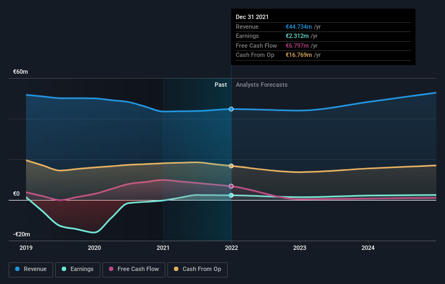Click the 2019 x-axis label
445x284 pixels.
click(26, 248)
